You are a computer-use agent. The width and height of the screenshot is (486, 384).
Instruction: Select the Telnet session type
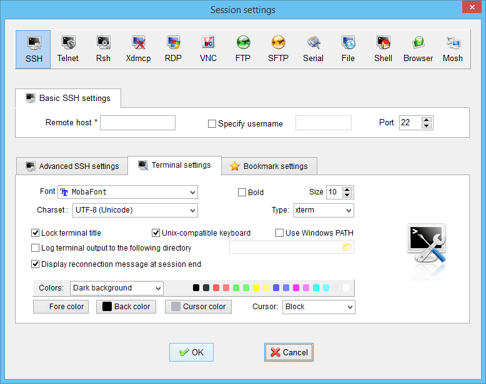[x=68, y=49]
